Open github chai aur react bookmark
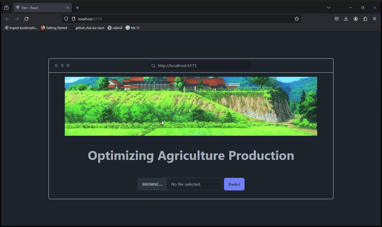 [x=87, y=28]
